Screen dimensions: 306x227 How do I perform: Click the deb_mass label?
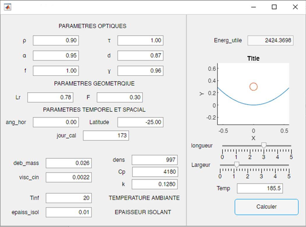[26, 163]
